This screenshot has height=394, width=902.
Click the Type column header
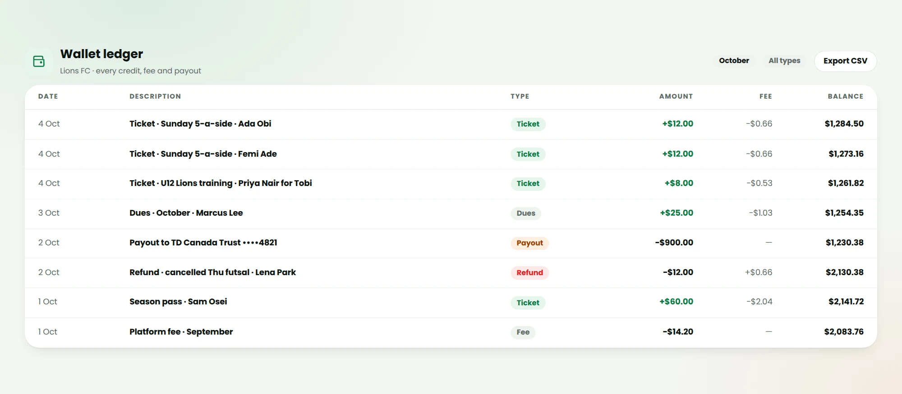[x=520, y=96]
